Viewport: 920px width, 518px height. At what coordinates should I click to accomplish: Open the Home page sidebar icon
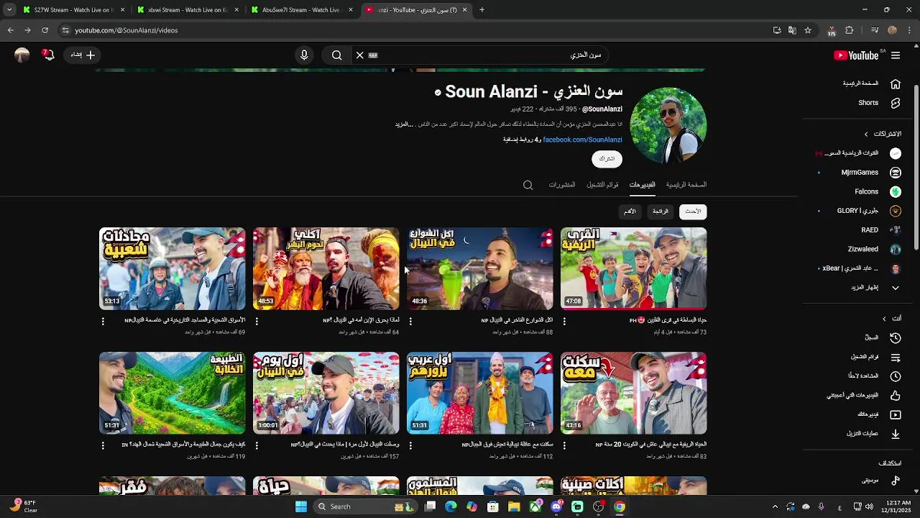[x=896, y=83]
